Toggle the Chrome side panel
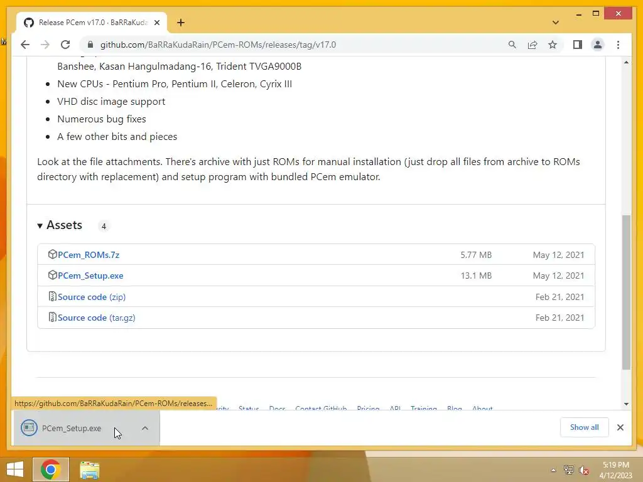 [x=578, y=45]
